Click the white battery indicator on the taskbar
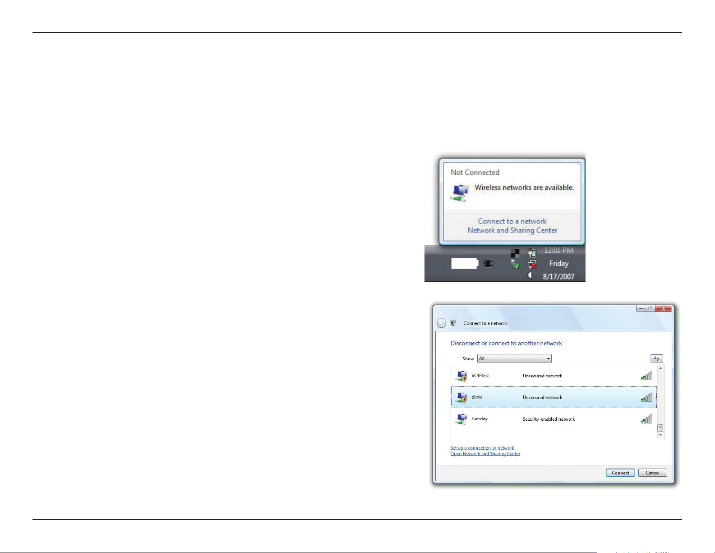 coord(465,264)
